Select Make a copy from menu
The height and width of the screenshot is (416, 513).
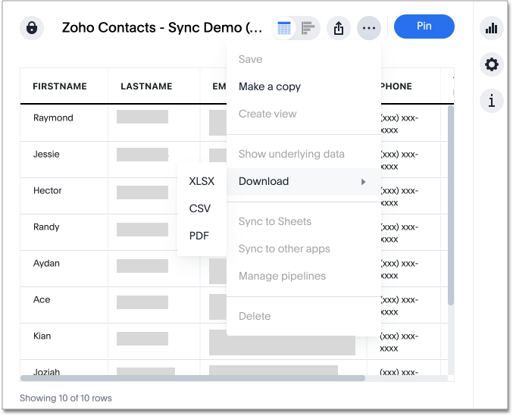coord(270,86)
